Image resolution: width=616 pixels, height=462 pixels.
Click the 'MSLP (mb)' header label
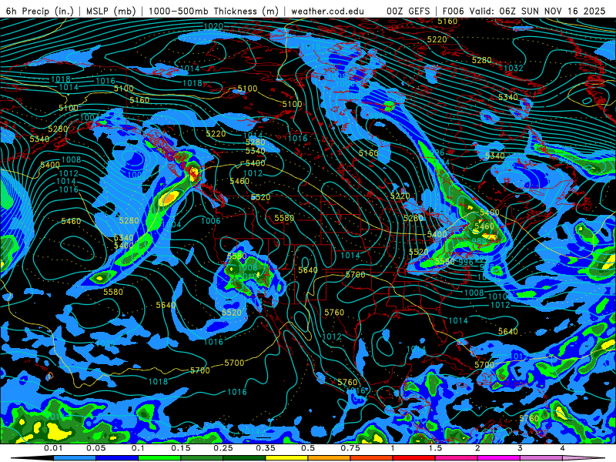tap(111, 11)
